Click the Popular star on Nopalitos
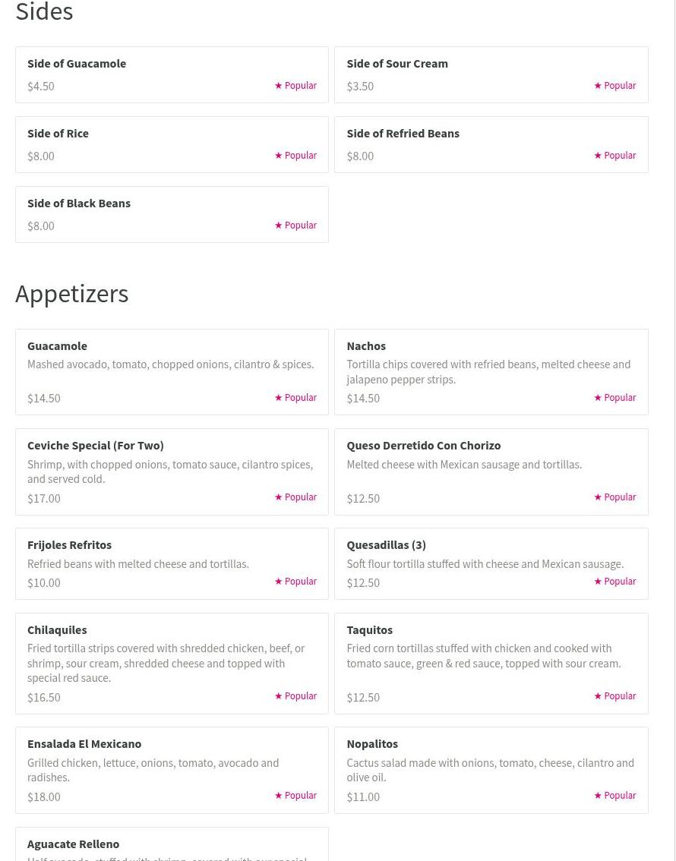 pyautogui.click(x=598, y=796)
